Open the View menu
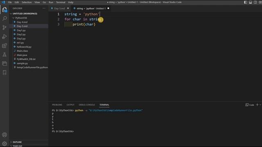The image size is (262, 147). [37, 2]
